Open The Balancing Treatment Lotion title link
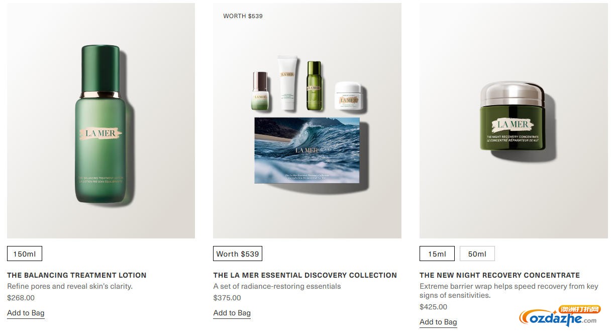The height and width of the screenshot is (333, 612). click(77, 275)
